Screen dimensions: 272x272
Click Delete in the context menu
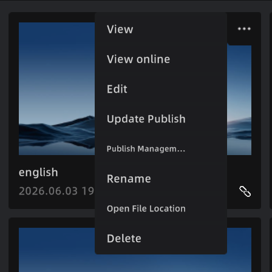pos(161,239)
